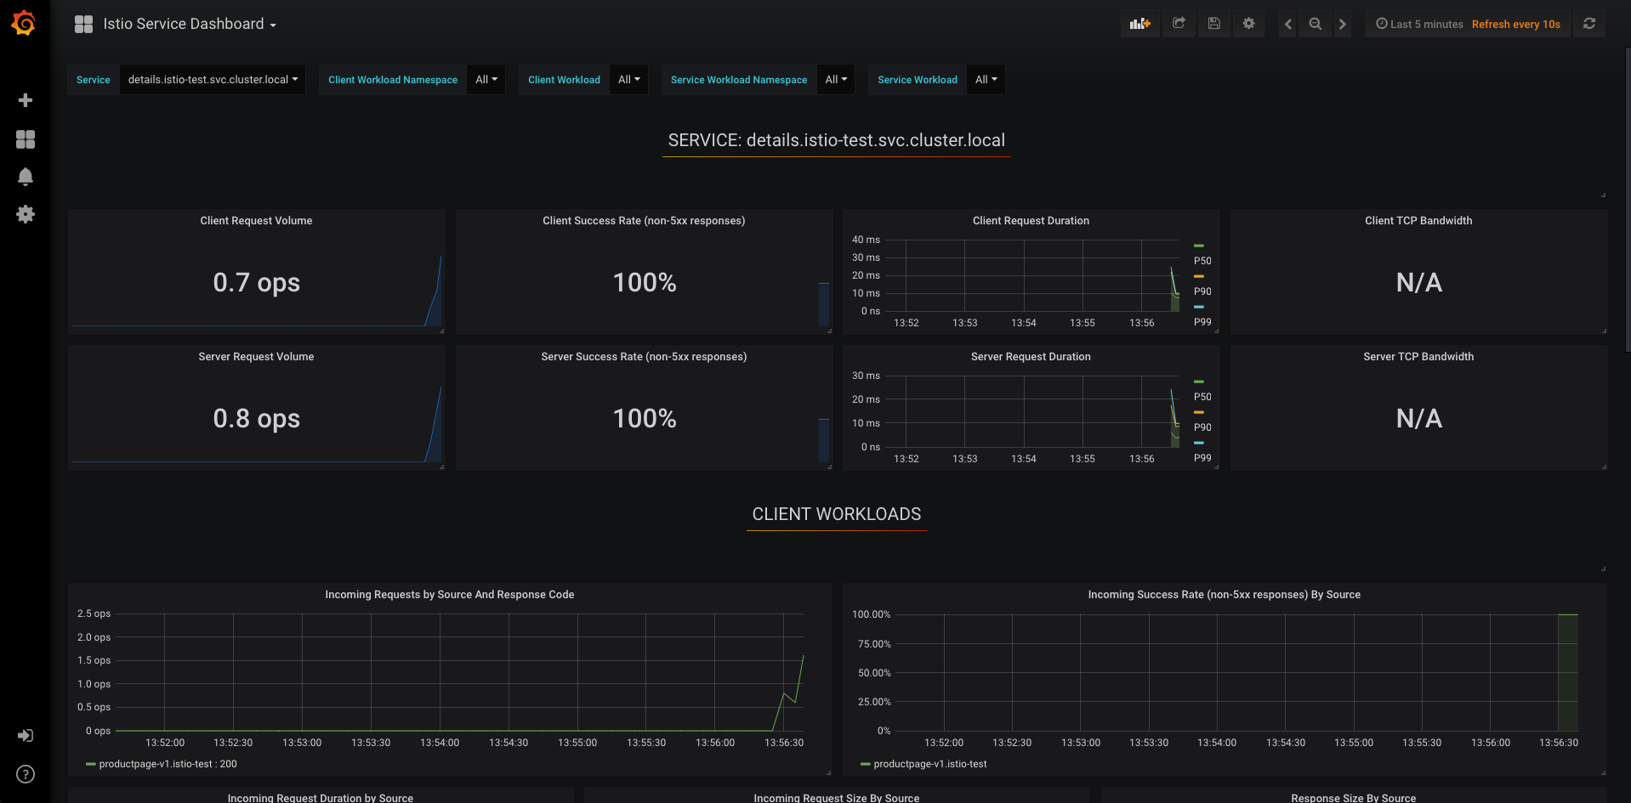Open Incoming Requests by Source panel menu
Screen dimensions: 1631x803
pos(449,595)
